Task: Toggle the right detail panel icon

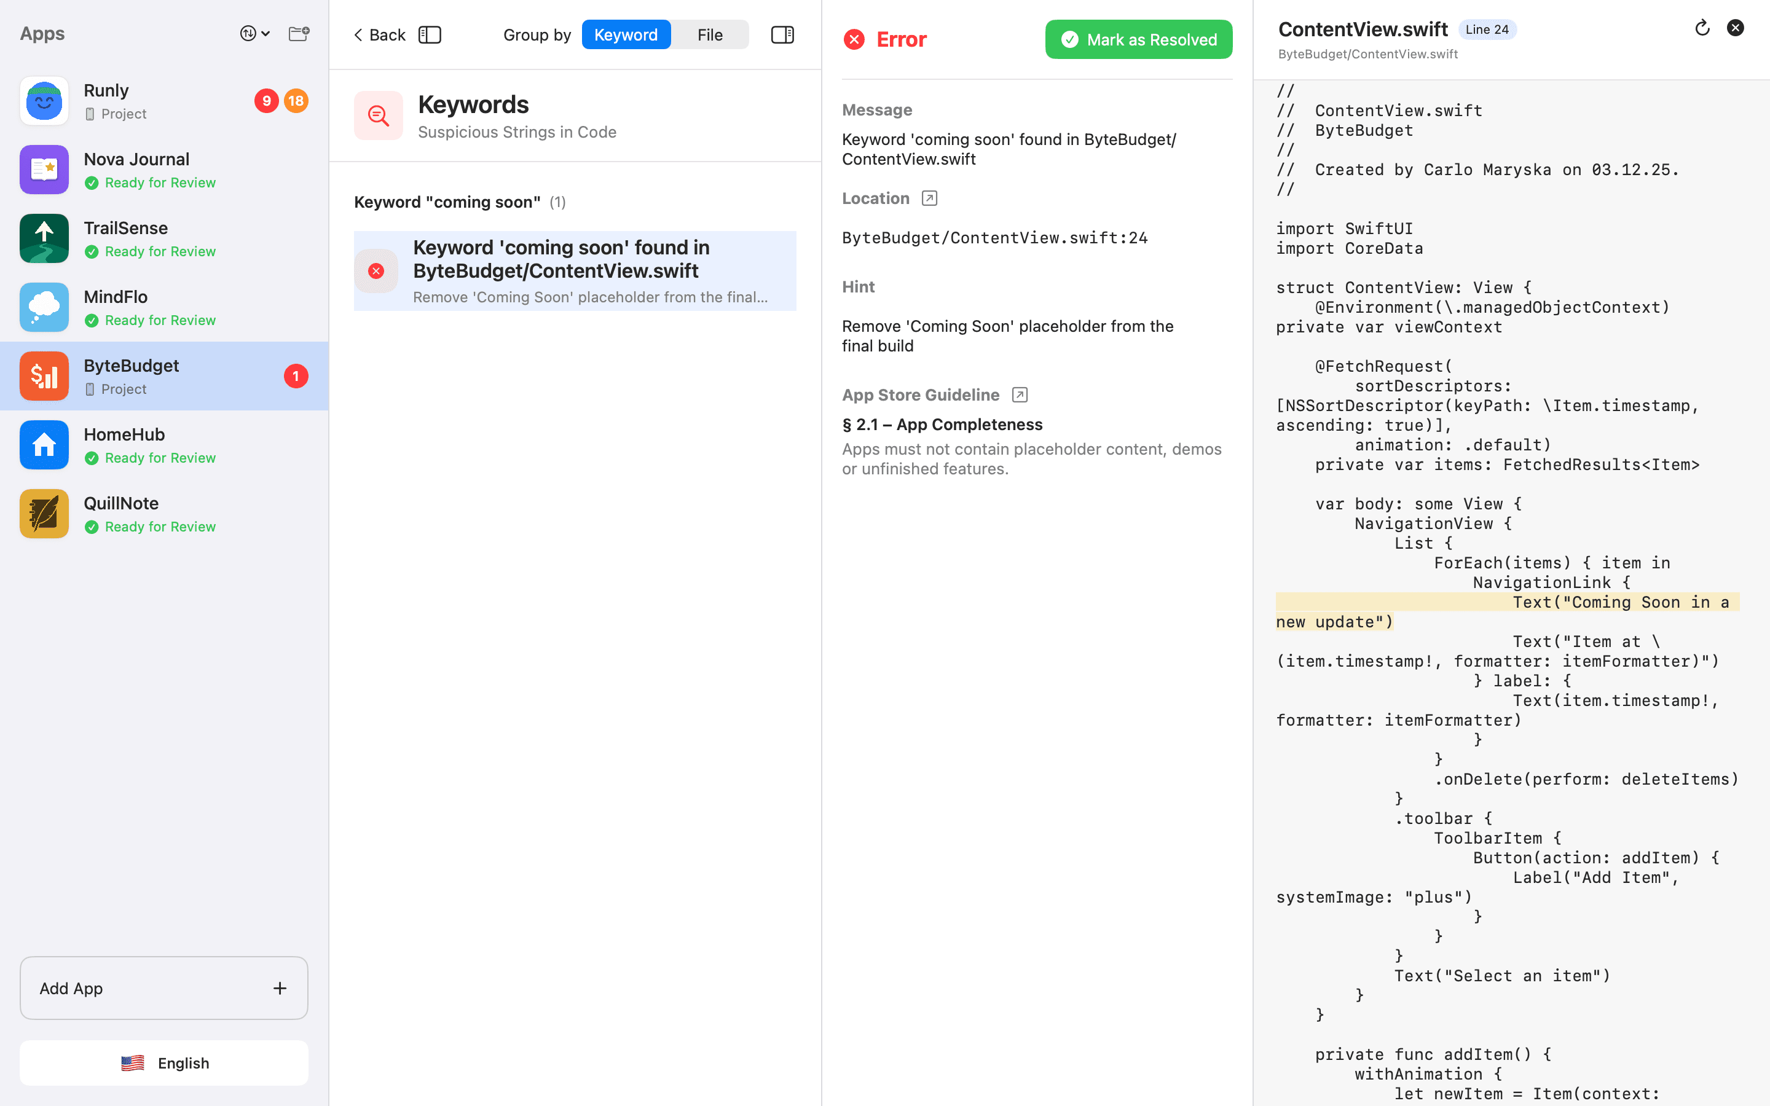Action: pos(782,34)
